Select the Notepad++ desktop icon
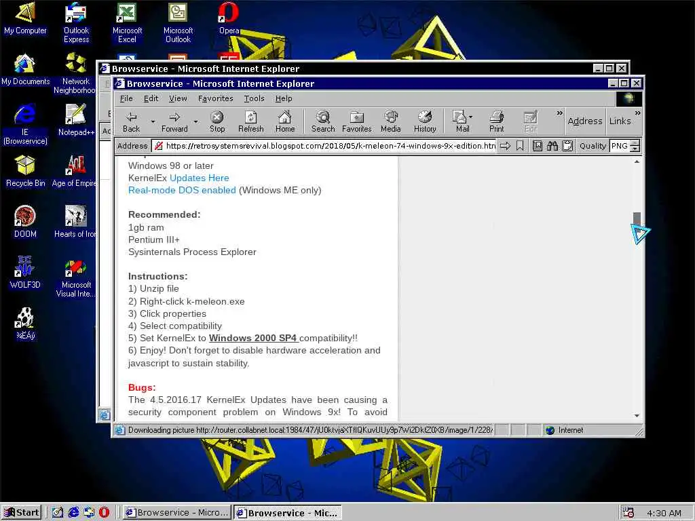The width and height of the screenshot is (695, 521). [x=76, y=119]
